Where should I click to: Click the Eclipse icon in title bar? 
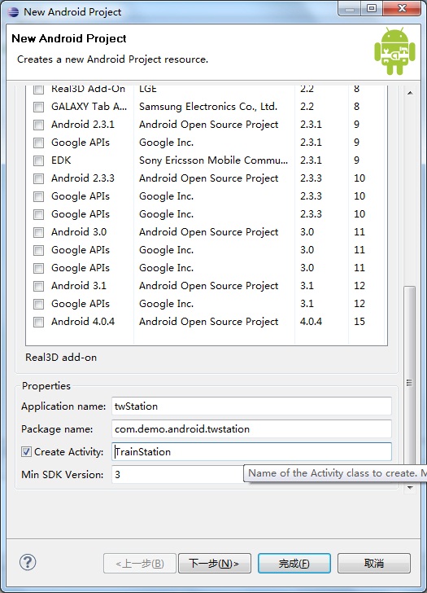pos(13,12)
